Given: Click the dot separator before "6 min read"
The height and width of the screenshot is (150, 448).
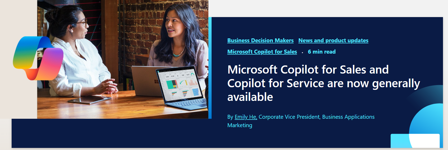Looking at the screenshot, I should tap(302, 53).
